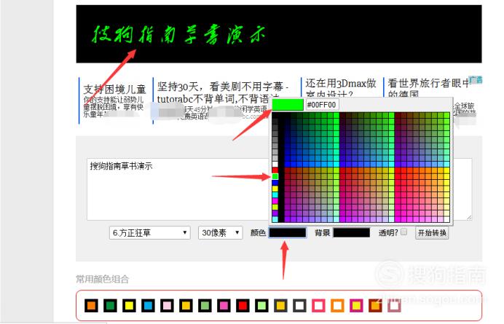Open the 30像素 font size dropdown
The height and width of the screenshot is (324, 504).
220,233
